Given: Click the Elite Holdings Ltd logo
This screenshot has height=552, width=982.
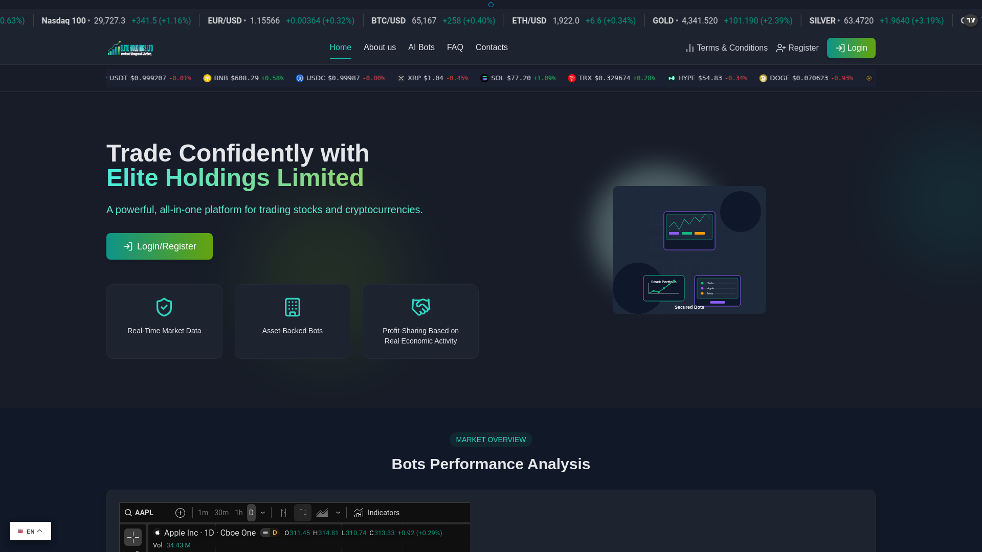Looking at the screenshot, I should click(x=130, y=48).
